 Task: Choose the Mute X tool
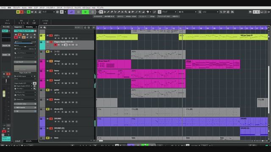(x=122, y=12)
